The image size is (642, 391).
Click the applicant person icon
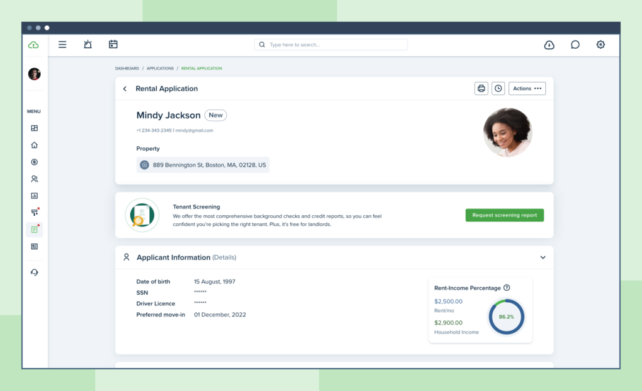click(127, 257)
